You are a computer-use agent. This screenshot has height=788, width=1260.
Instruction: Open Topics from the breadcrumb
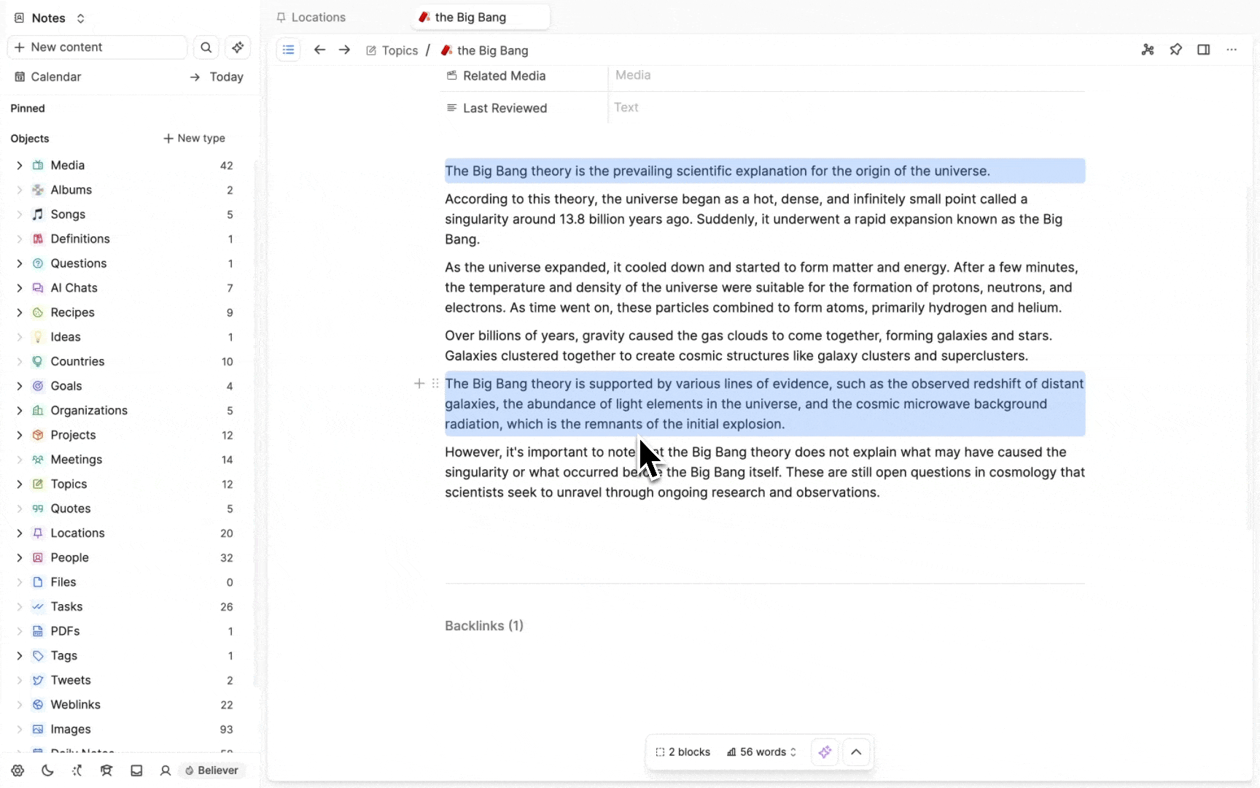pos(400,50)
